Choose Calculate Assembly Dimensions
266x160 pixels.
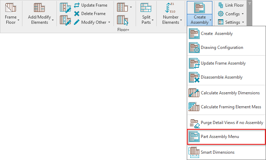[x=230, y=93]
